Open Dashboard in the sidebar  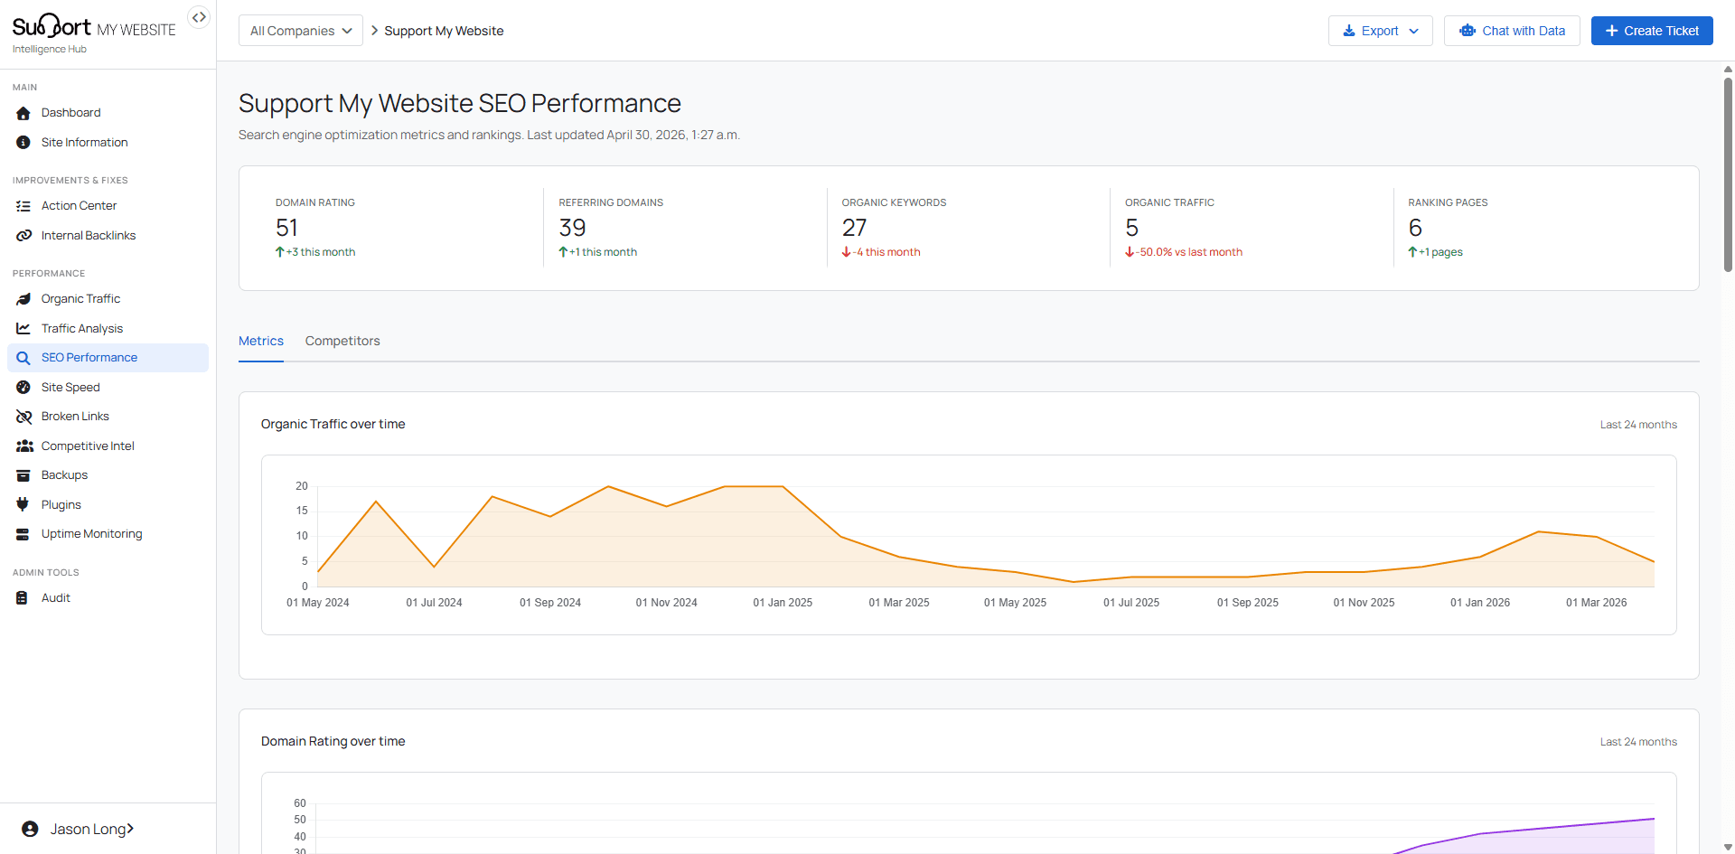tap(108, 113)
